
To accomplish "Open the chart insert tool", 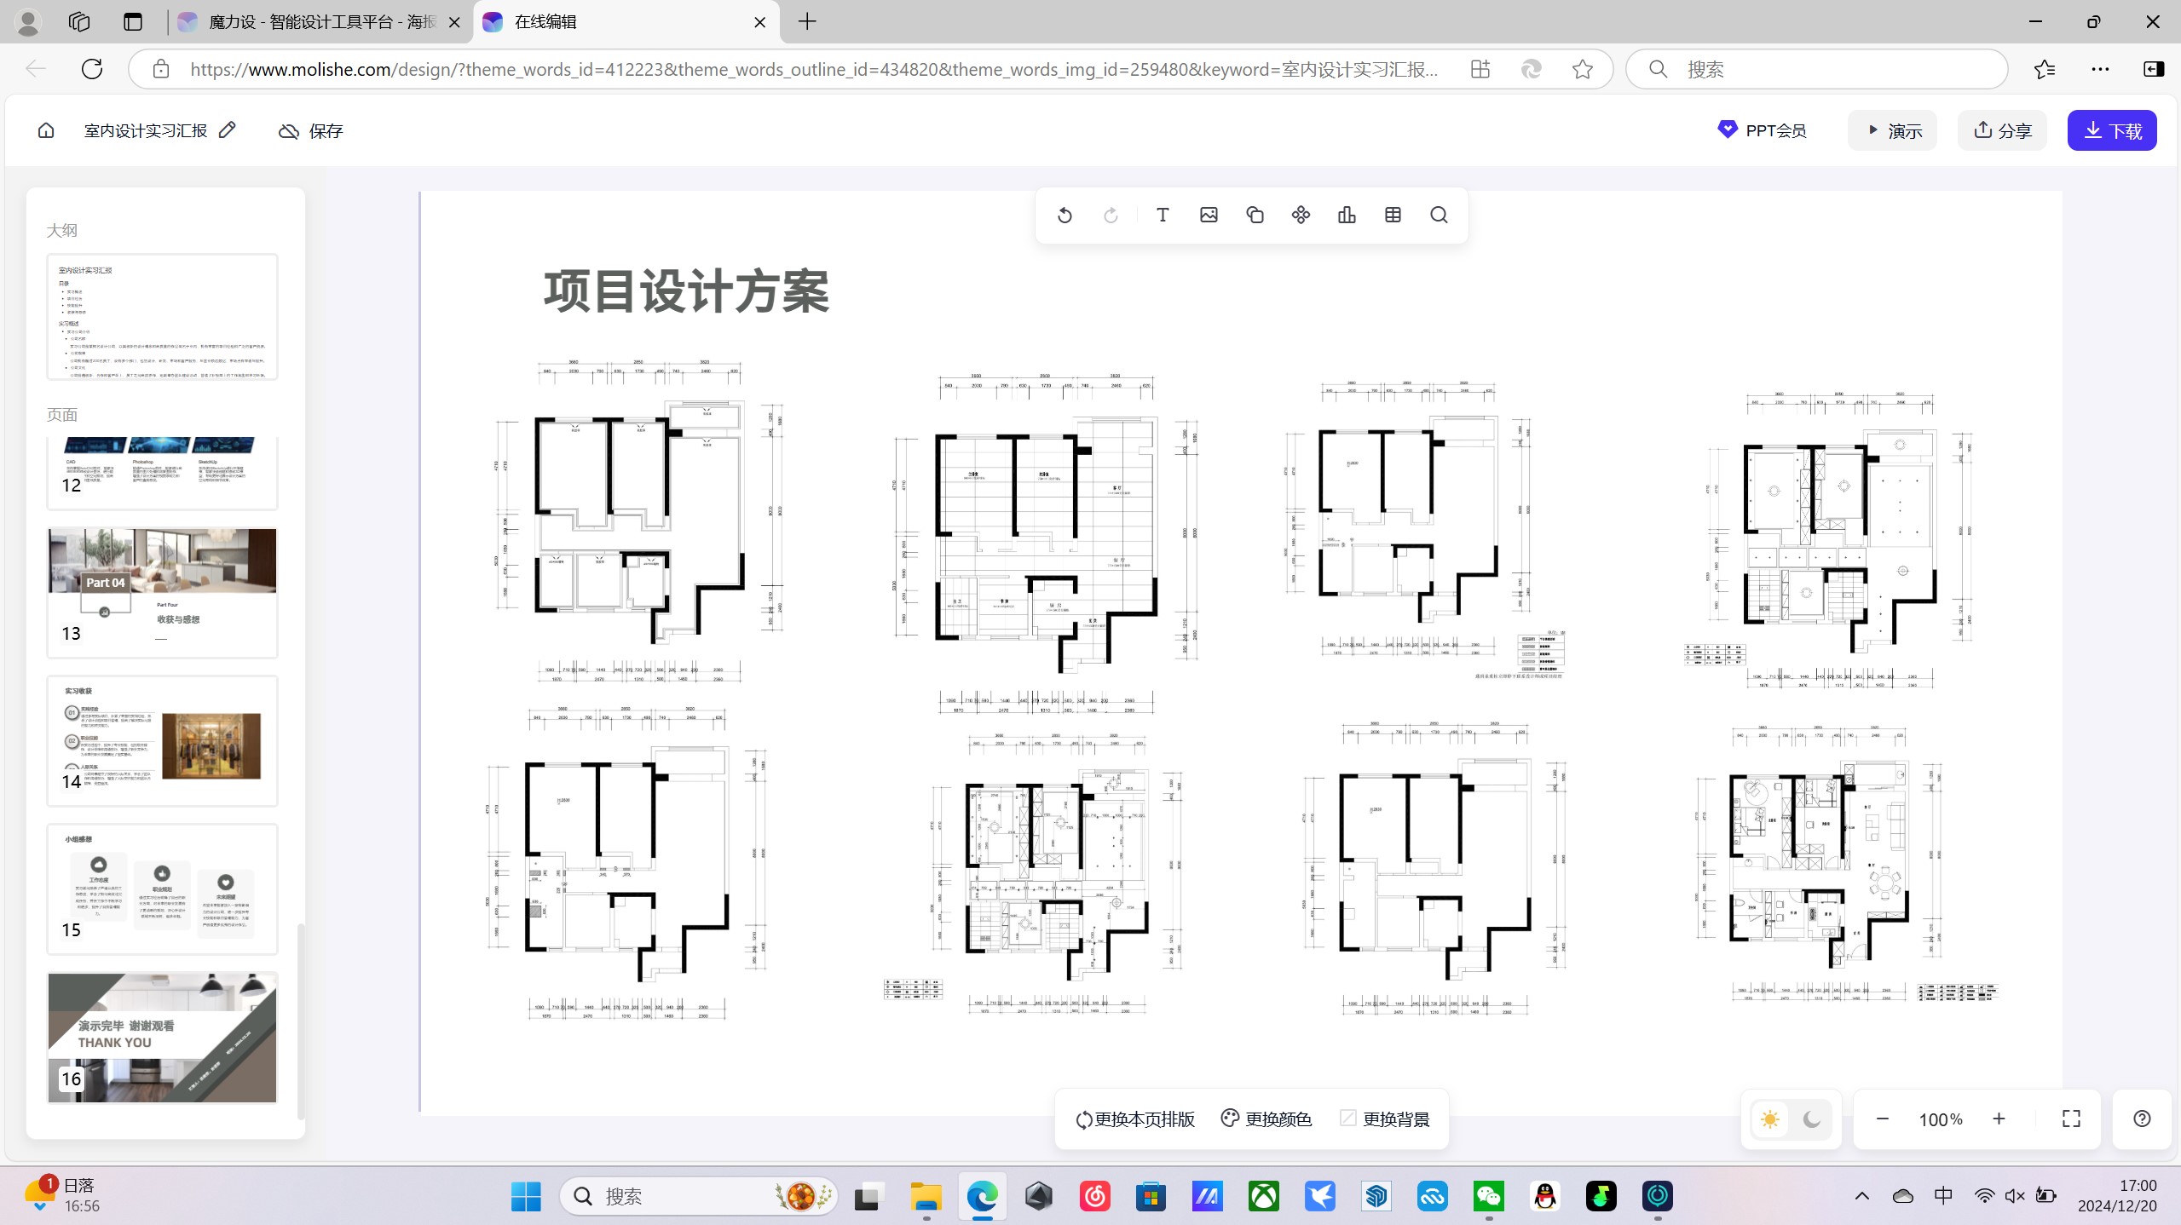I will pyautogui.click(x=1347, y=216).
